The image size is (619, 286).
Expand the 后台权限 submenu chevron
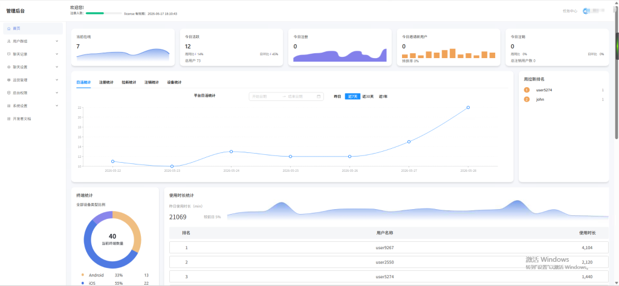pyautogui.click(x=57, y=93)
